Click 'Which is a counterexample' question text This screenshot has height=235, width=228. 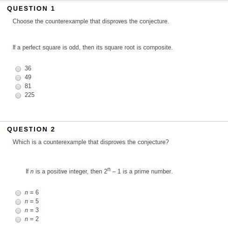tap(90, 142)
